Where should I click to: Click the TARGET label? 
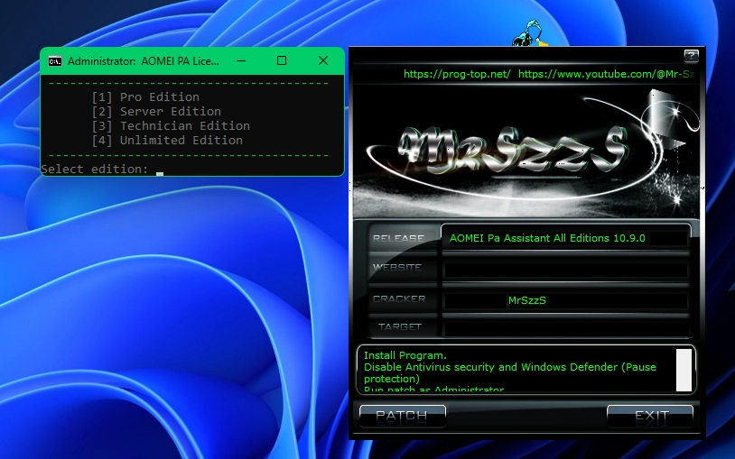pos(400,327)
